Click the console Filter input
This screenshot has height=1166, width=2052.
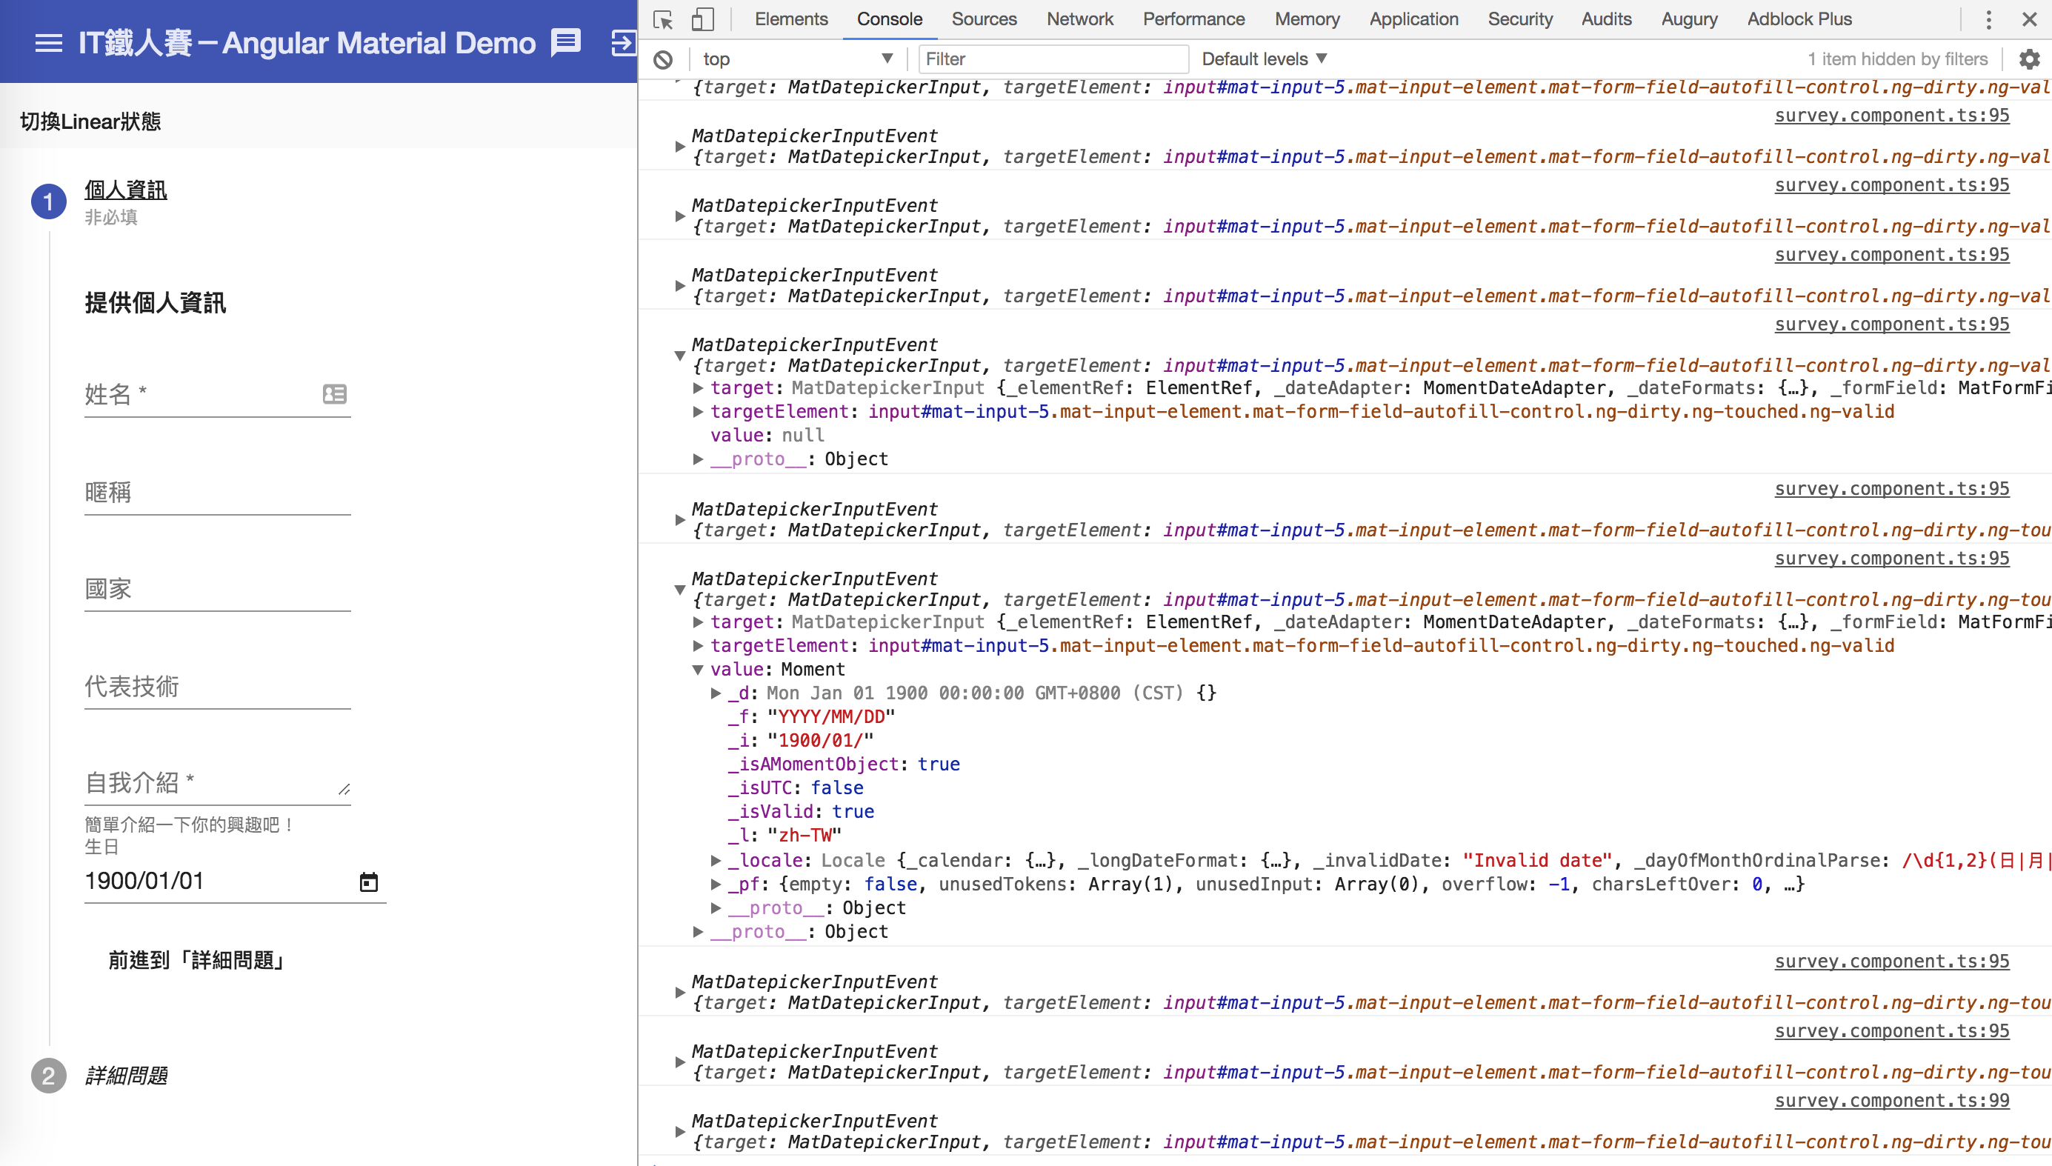coord(1053,59)
